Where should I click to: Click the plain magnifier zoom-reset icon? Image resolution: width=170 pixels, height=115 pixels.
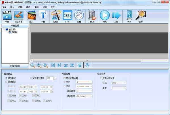tap(33, 65)
